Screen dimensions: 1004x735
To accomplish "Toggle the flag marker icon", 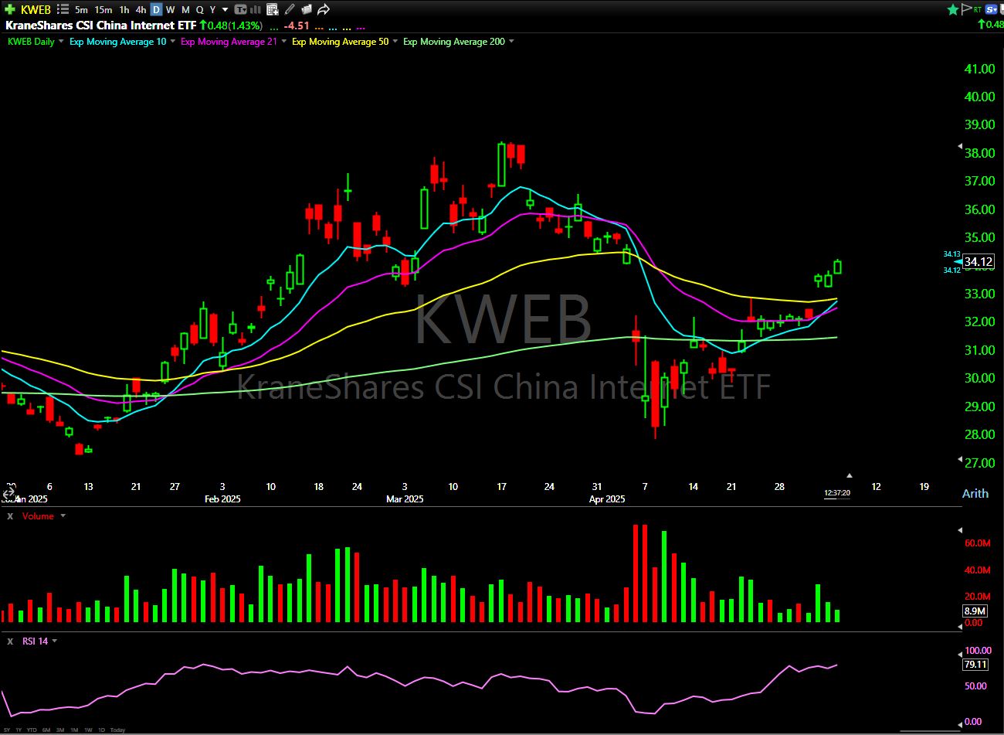I will (x=965, y=9).
